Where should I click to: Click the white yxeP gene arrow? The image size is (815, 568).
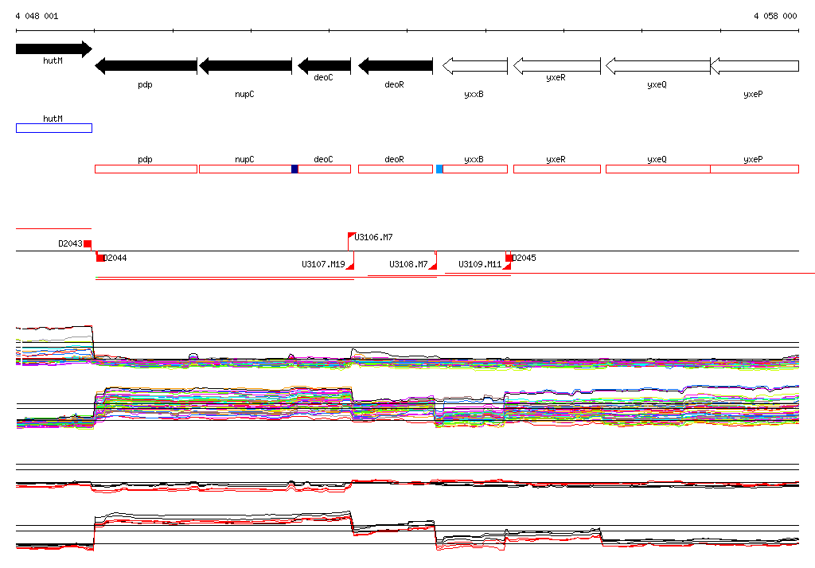coord(755,66)
